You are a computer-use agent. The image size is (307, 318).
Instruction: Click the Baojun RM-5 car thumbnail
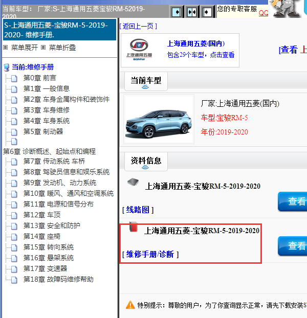159,119
